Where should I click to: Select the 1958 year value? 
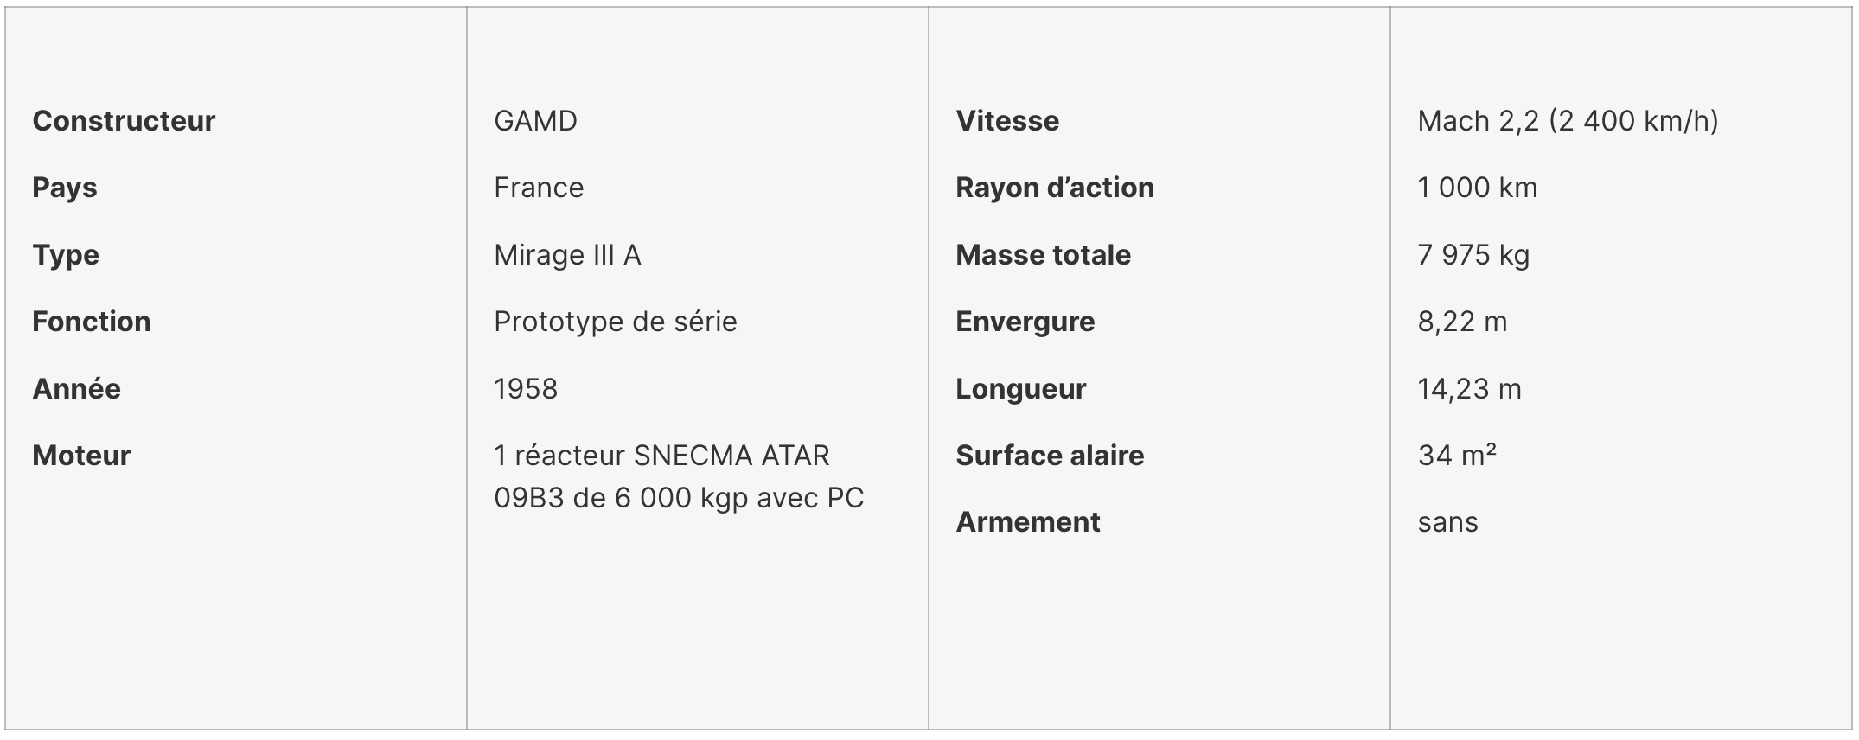[526, 389]
